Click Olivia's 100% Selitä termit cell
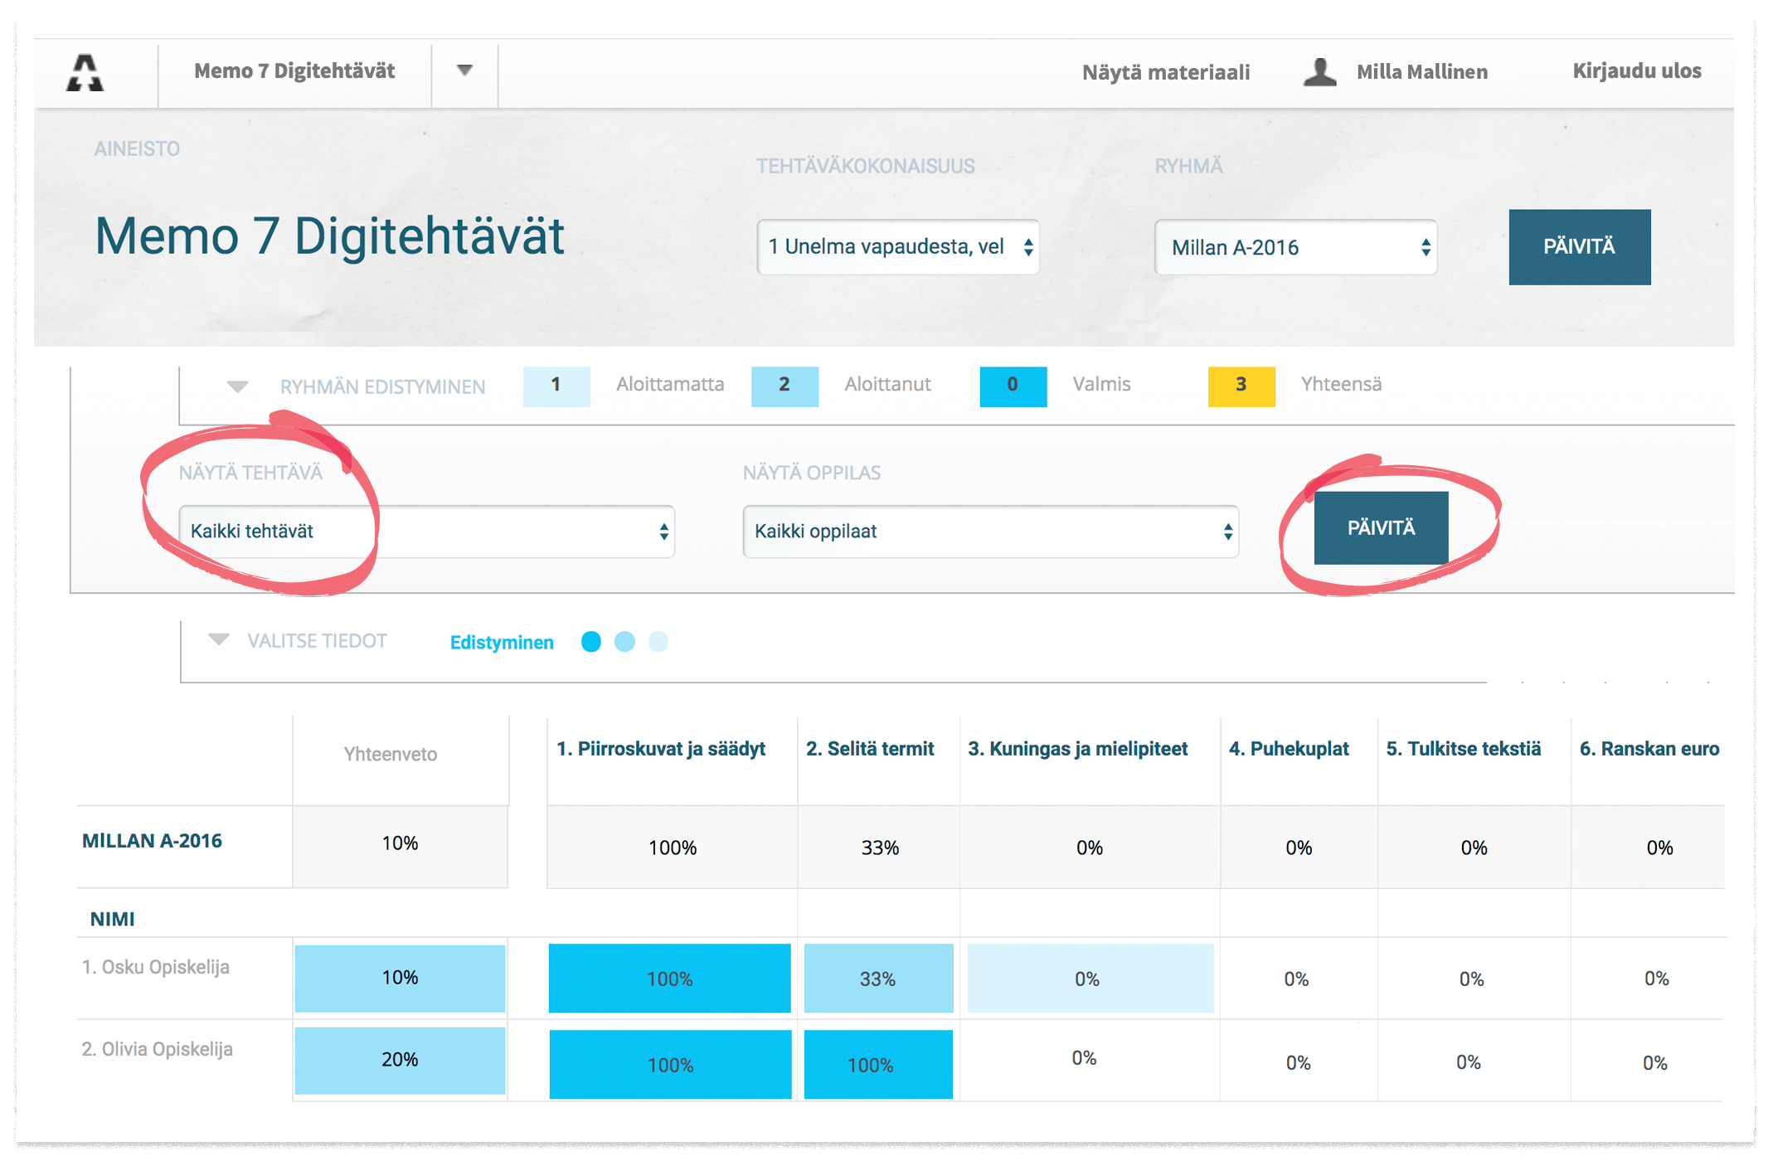The height and width of the screenshot is (1166, 1773). click(x=878, y=1065)
